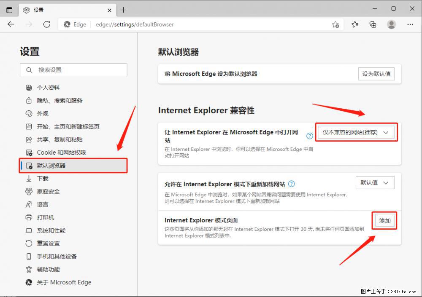Add this page to favorites via star icon
The height and width of the screenshot is (297, 422).
click(x=335, y=25)
